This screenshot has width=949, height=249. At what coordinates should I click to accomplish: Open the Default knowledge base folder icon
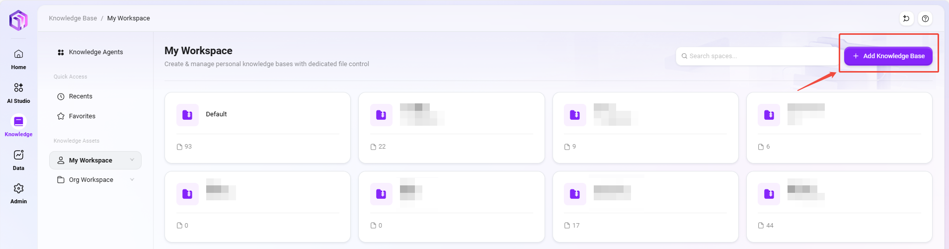(x=187, y=115)
